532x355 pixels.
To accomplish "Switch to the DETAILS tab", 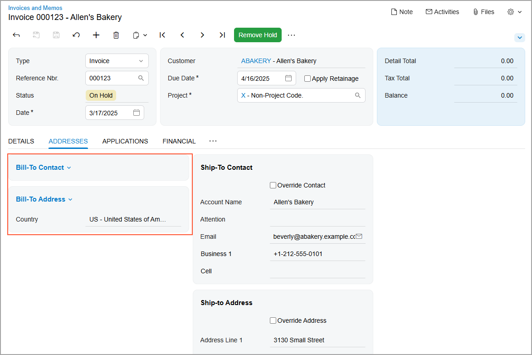I will click(21, 141).
